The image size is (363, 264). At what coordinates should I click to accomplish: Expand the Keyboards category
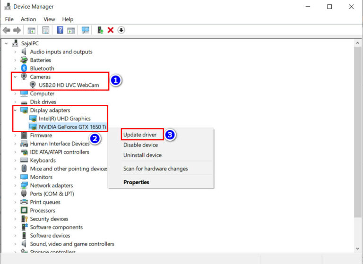15,161
